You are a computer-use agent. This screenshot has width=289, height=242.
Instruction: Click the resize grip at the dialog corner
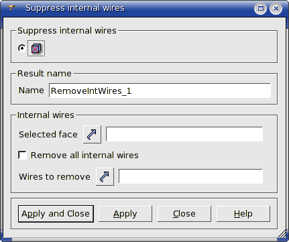(282, 234)
